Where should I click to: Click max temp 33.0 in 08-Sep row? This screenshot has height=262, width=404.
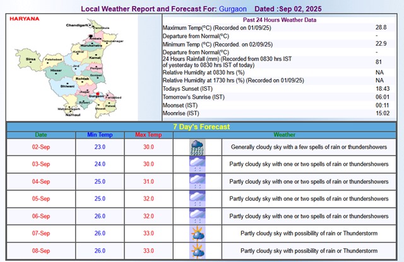point(149,251)
